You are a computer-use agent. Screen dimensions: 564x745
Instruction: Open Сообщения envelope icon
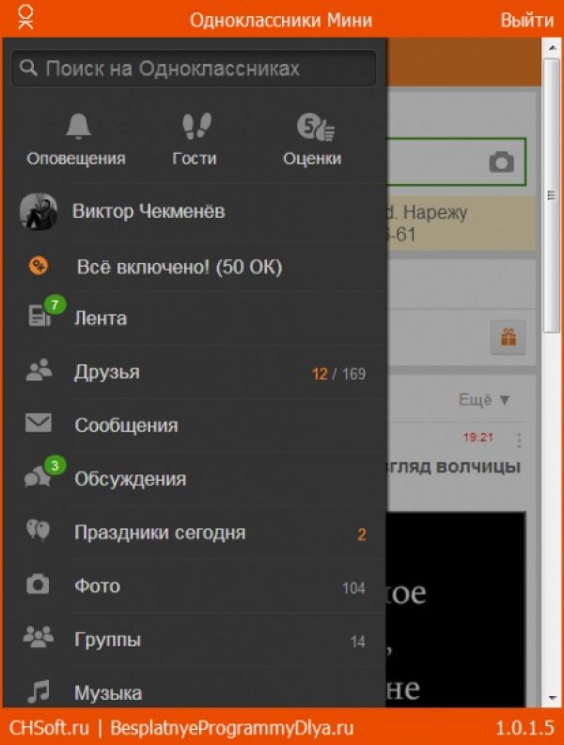[x=39, y=423]
